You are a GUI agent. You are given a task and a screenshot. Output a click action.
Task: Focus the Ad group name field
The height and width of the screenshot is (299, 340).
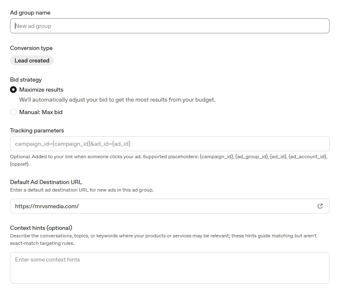click(x=170, y=26)
